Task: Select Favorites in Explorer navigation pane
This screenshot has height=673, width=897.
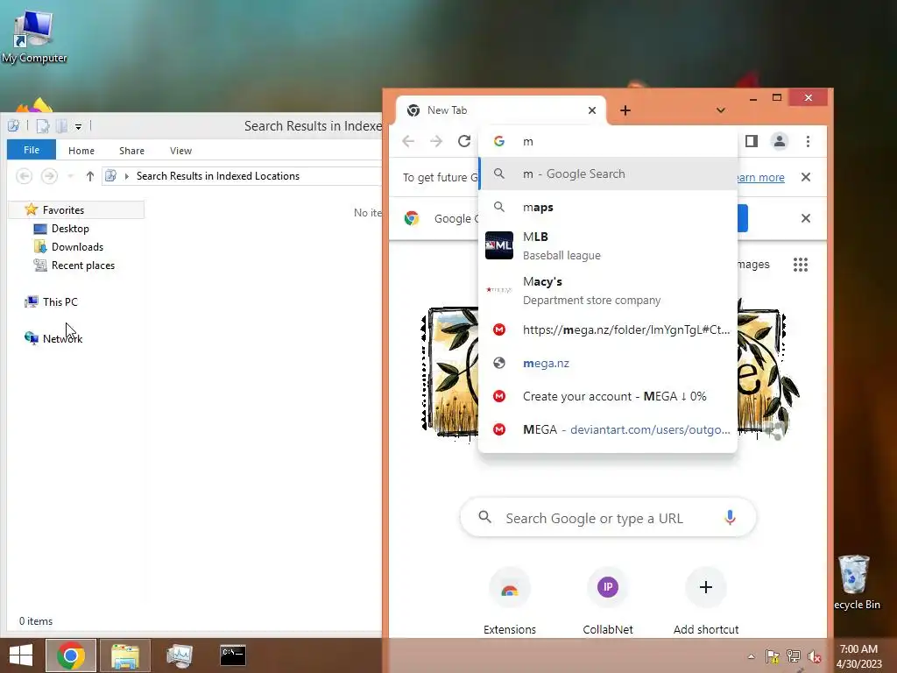Action: point(77,210)
